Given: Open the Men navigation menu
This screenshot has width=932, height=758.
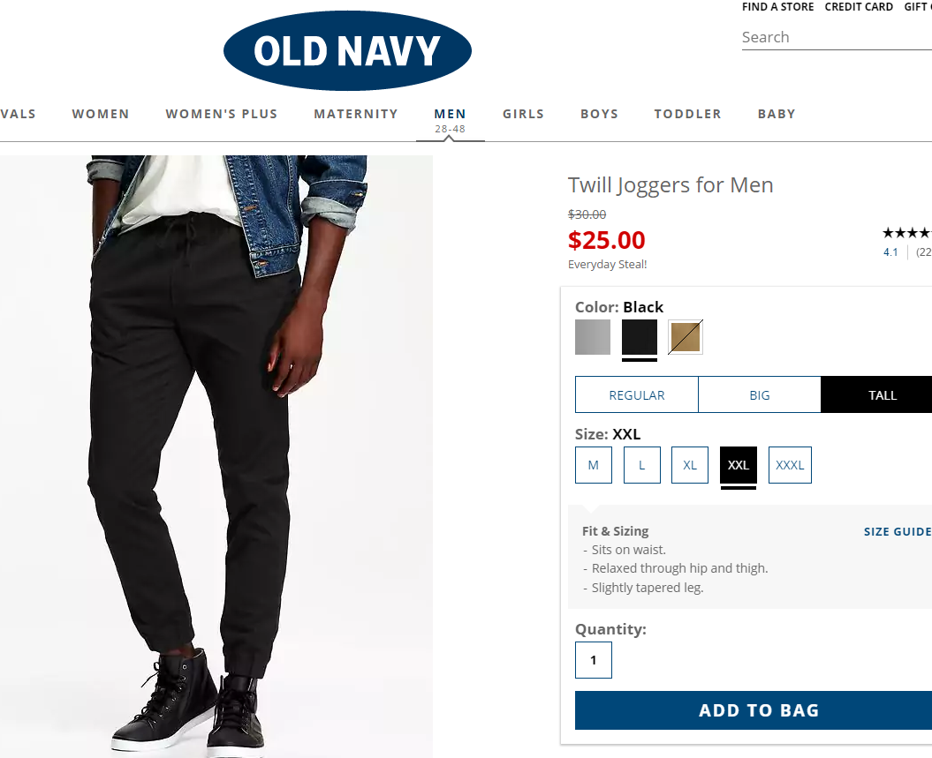Looking at the screenshot, I should (x=450, y=115).
